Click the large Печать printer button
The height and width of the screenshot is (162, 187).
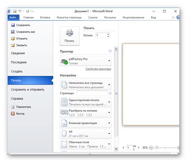point(69,36)
